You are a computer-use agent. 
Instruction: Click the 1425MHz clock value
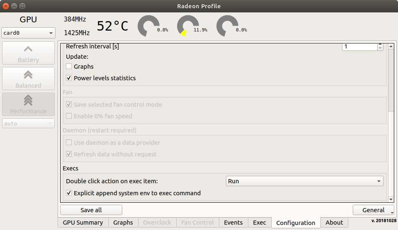pyautogui.click(x=77, y=33)
